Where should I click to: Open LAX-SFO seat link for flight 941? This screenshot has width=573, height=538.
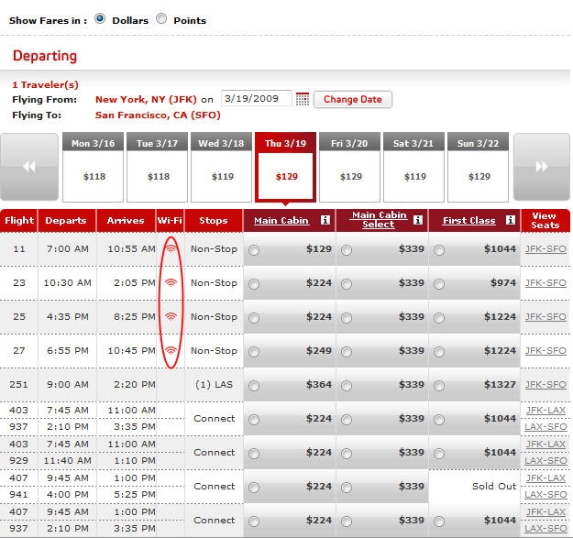coord(545,495)
